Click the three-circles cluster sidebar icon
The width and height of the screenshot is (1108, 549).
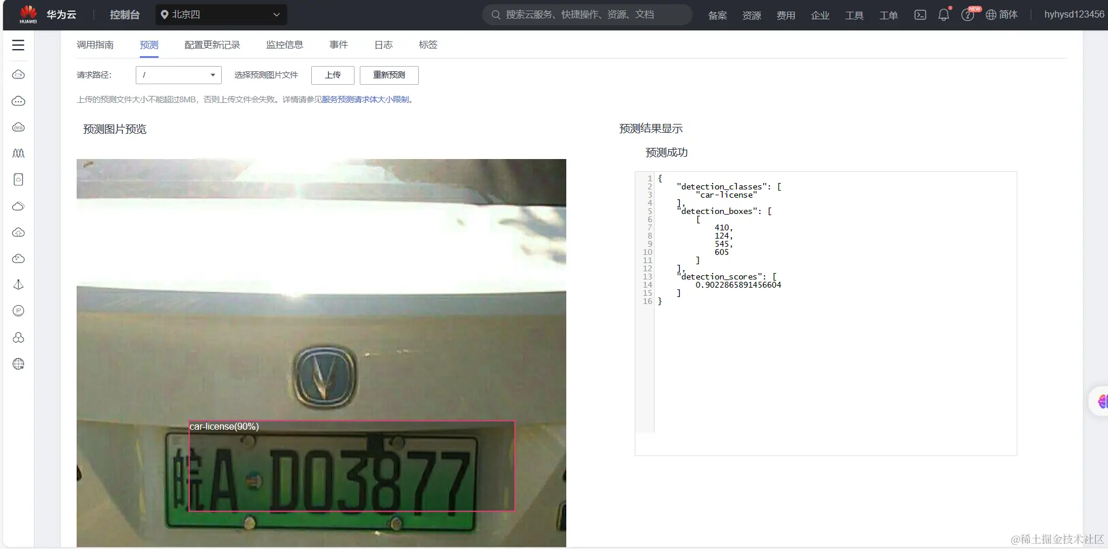point(18,337)
